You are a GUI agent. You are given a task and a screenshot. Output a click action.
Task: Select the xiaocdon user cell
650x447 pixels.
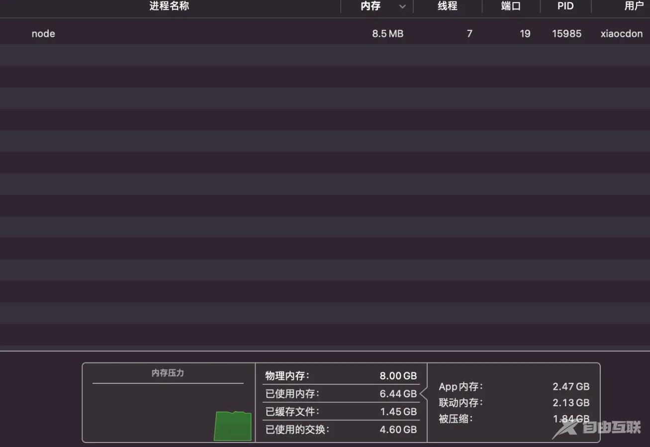pyautogui.click(x=622, y=34)
